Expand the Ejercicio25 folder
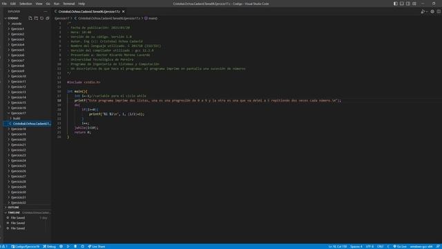 click(x=19, y=166)
